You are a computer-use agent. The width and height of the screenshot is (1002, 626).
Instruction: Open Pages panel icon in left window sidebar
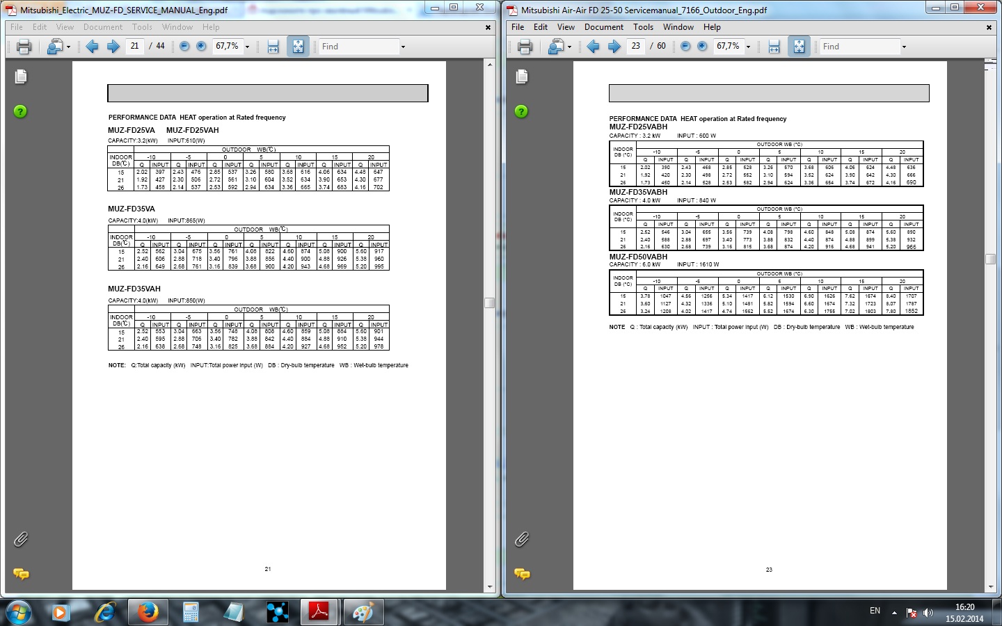pyautogui.click(x=21, y=77)
